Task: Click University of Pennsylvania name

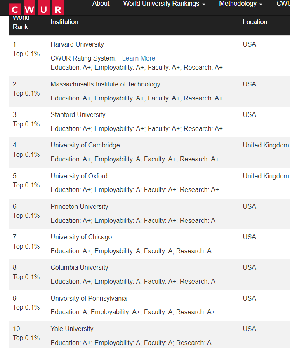Action: pos(89,298)
